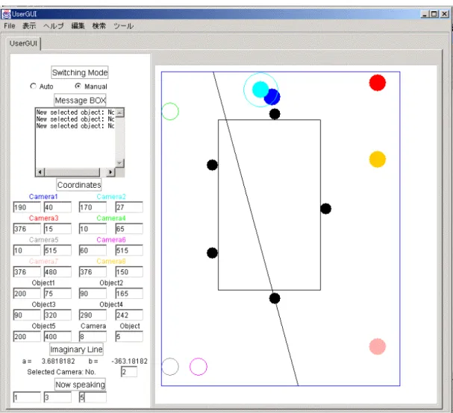Viewport: 453px width, 413px height.
Task: Switch to the UserGUI tab
Action: click(x=23, y=43)
